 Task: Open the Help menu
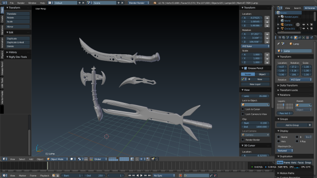click(42, 3)
